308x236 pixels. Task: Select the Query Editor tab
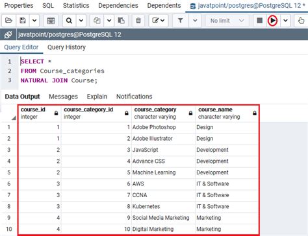tap(21, 47)
